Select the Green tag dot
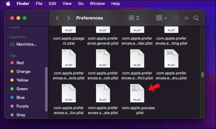 (12, 89)
